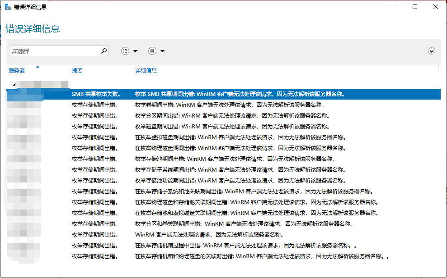Maximize the 错误详细信息 window
This screenshot has height=278, width=447.
(x=415, y=7)
